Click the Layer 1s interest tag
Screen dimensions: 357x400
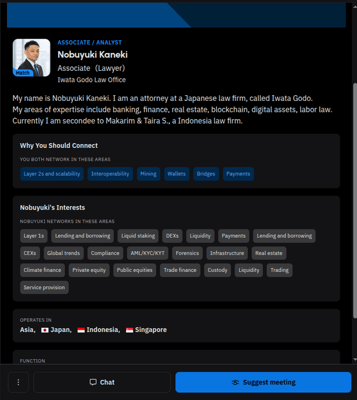pos(33,236)
